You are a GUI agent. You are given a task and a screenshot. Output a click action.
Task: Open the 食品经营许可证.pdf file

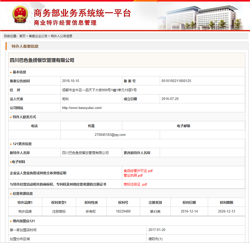(138, 171)
